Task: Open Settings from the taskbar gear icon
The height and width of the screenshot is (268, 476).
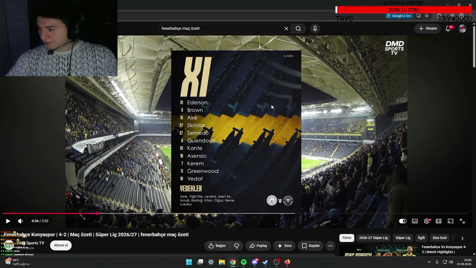Action: click(x=211, y=262)
